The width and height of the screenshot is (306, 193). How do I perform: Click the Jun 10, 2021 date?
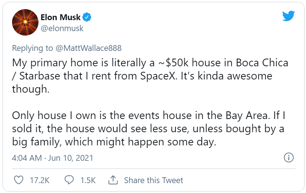[x=71, y=158]
